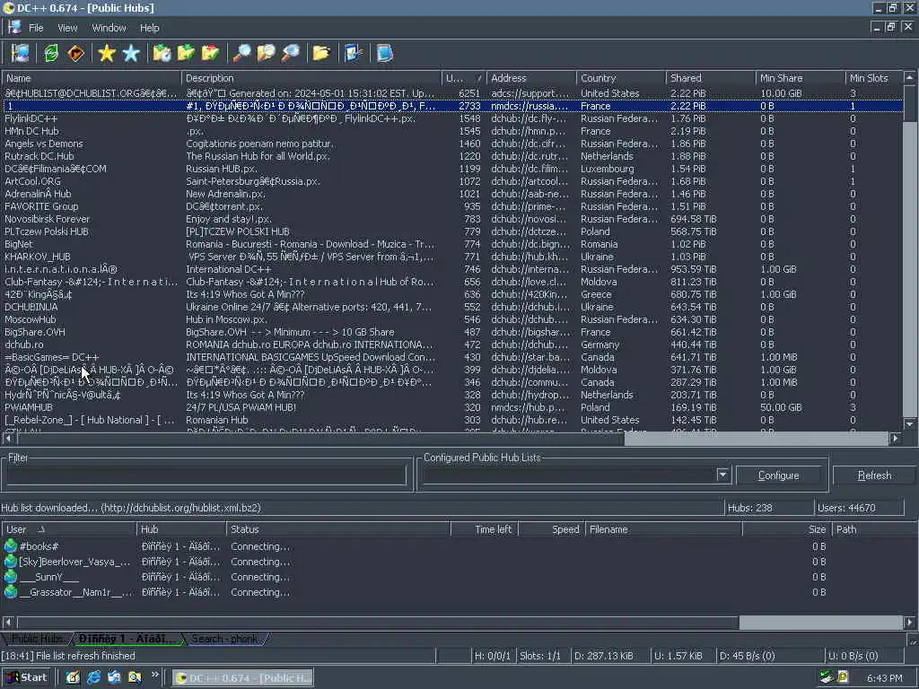The height and width of the screenshot is (689, 919).
Task: Select the Novosibirsk Forever hub row
Action: [452, 219]
